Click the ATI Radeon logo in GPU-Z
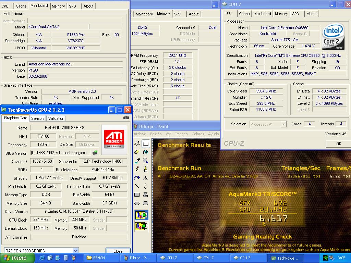Image resolution: width=351 pixels, height=263 pixels. click(114, 140)
